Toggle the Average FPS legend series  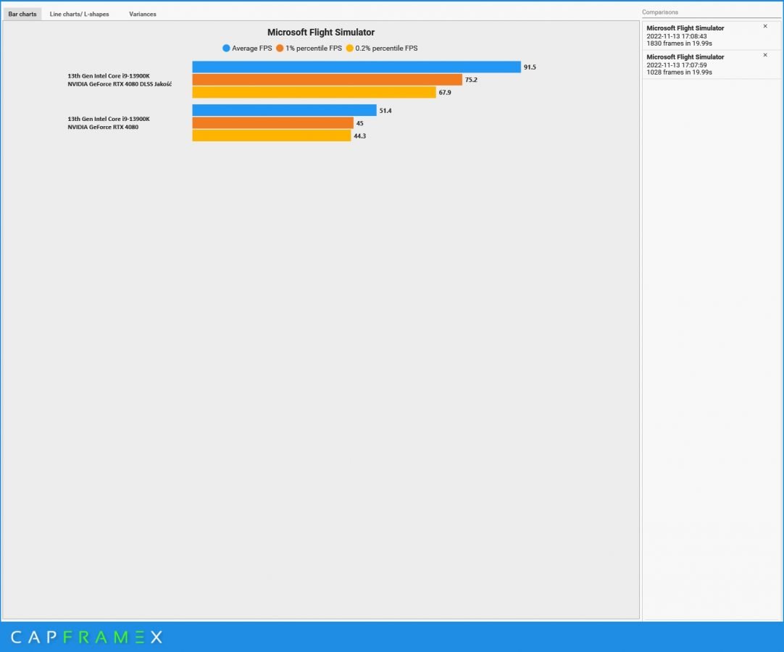[x=247, y=49]
